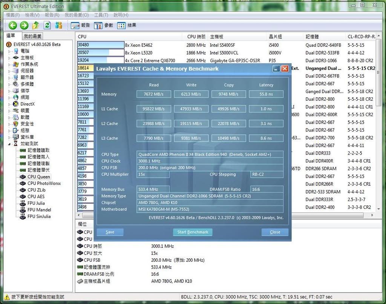Select the 顯示器 display tree item
This screenshot has height=304, width=386.
click(27, 78)
